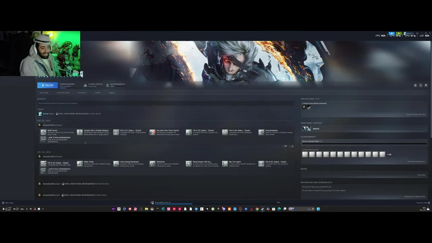This screenshot has height=243, width=432.
Task: Click the Slider Strike achievement icon
Action: click(x=80, y=164)
